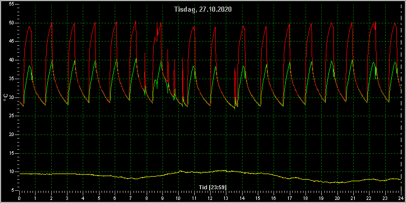Click the Tid [23:59] time label
The width and height of the screenshot is (406, 203).
click(x=210, y=187)
